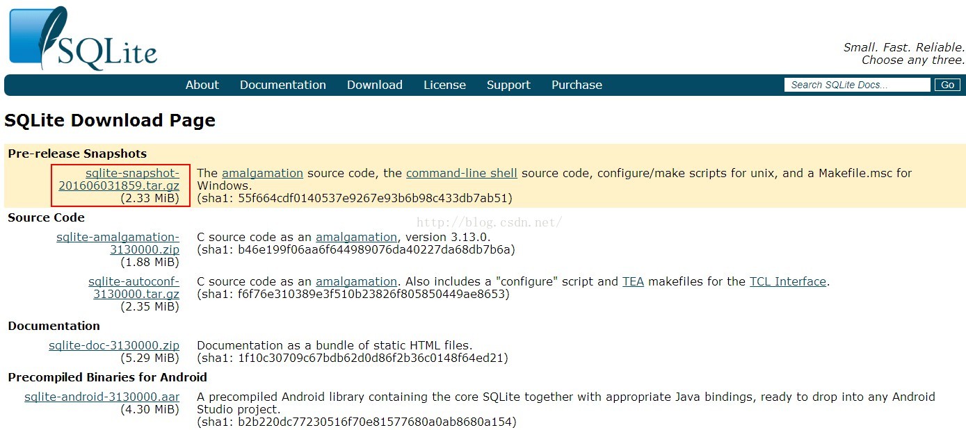966x430 pixels.
Task: Click the (5.29 MiB) size text
Action: [x=150, y=358]
